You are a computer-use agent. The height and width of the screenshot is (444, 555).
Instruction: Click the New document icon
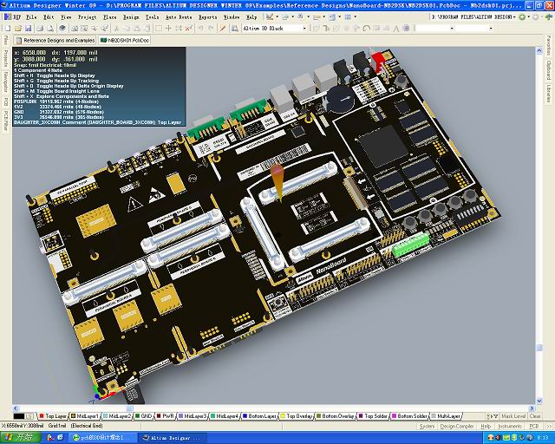[7, 29]
